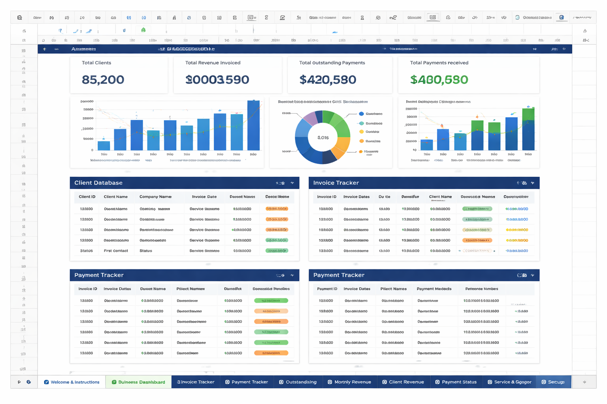
Task: Expand the Invoice Dates column header dropdown
Action: click(356, 197)
